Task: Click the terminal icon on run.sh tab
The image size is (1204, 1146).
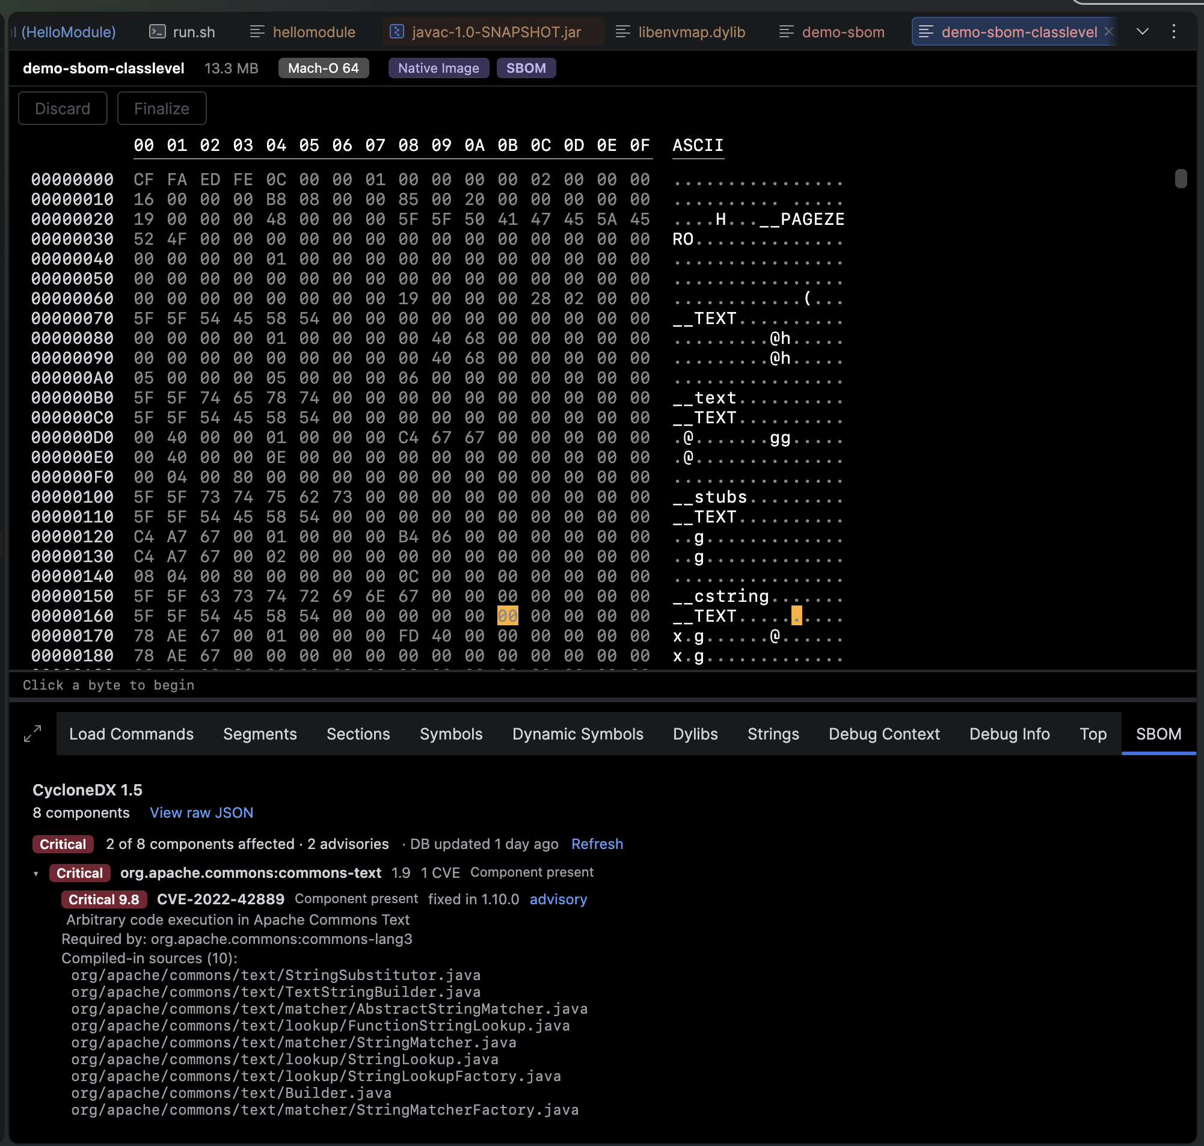Action: [158, 31]
